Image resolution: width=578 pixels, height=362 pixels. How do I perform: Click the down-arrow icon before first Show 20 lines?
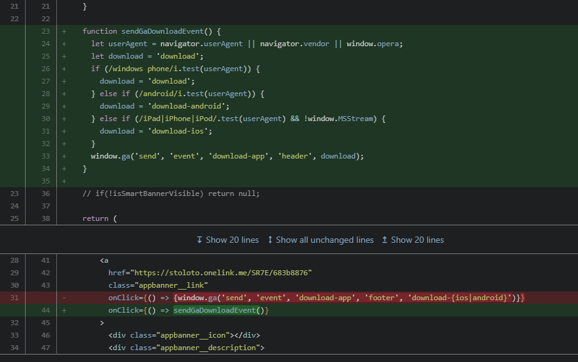(x=200, y=240)
